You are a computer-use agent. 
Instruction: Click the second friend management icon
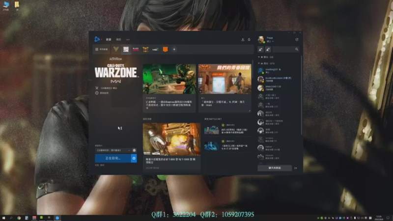pyautogui.click(x=268, y=50)
